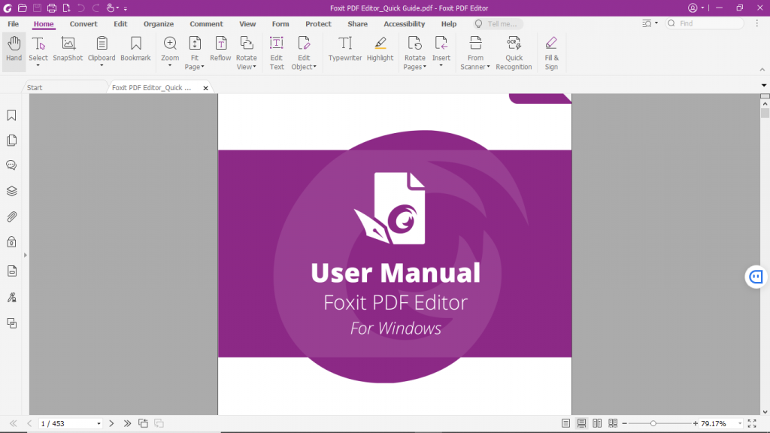Open the Layers panel in the sidebar
The height and width of the screenshot is (433, 770).
point(11,191)
